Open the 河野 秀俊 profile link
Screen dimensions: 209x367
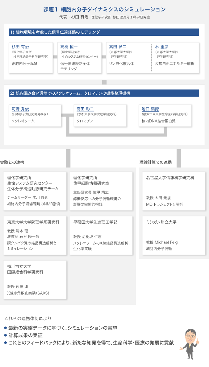tap(20, 109)
